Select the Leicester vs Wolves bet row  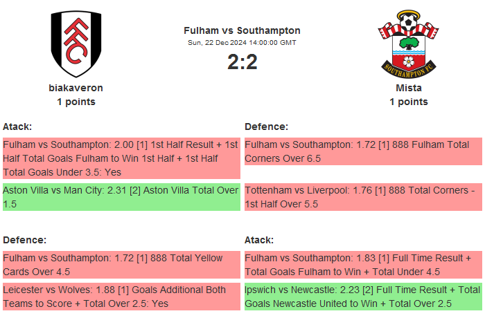tap(121, 297)
